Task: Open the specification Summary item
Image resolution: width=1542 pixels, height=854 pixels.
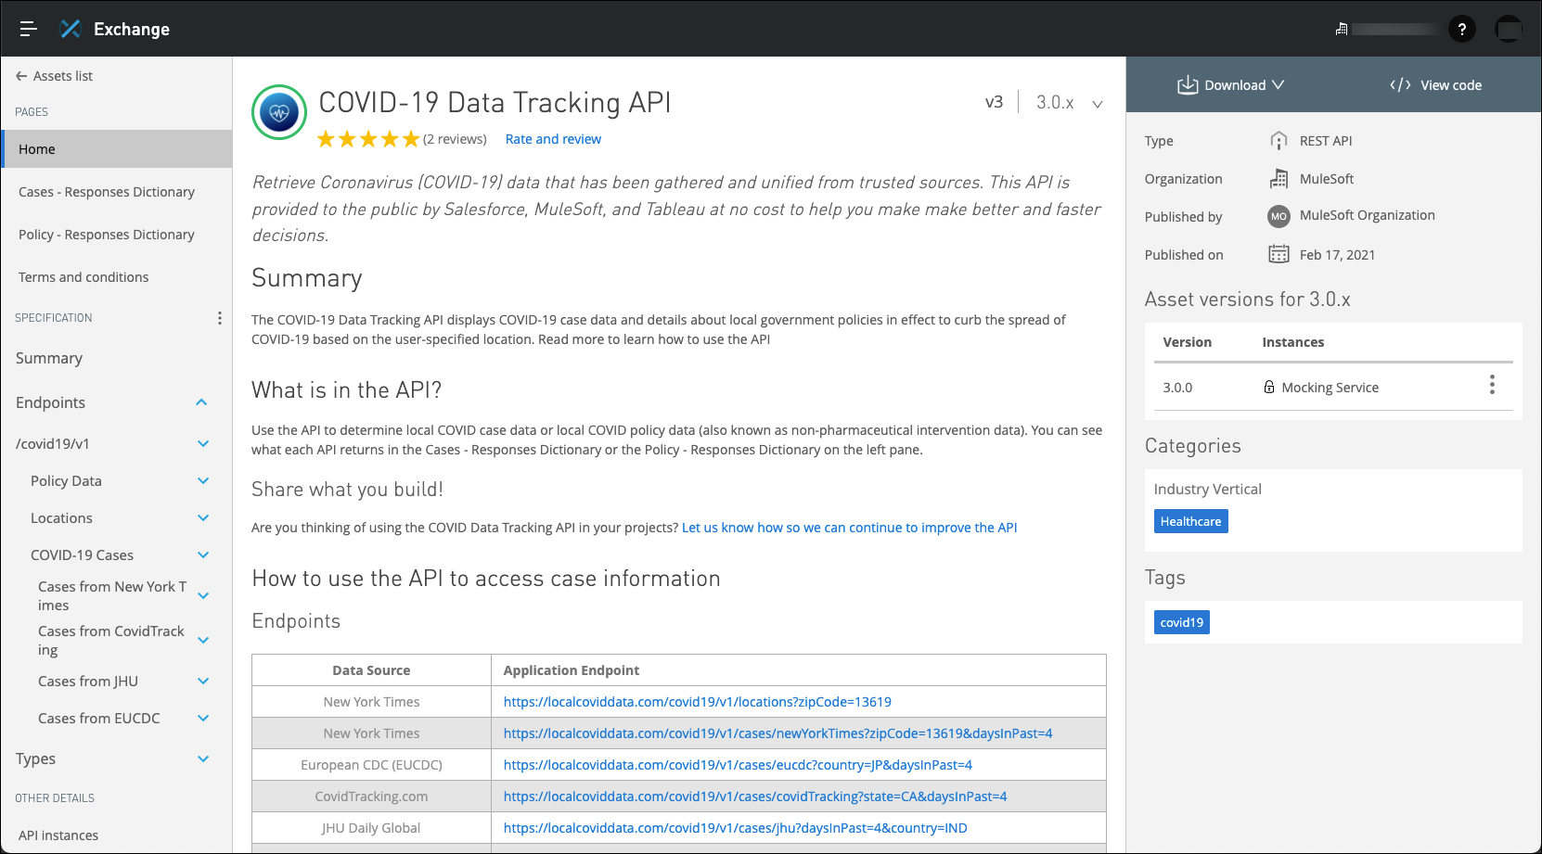Action: point(49,358)
